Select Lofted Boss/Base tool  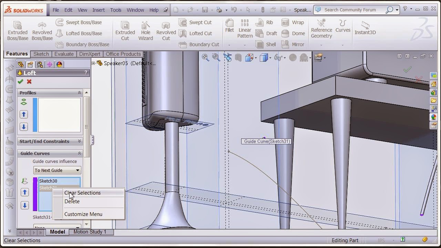tap(79, 33)
